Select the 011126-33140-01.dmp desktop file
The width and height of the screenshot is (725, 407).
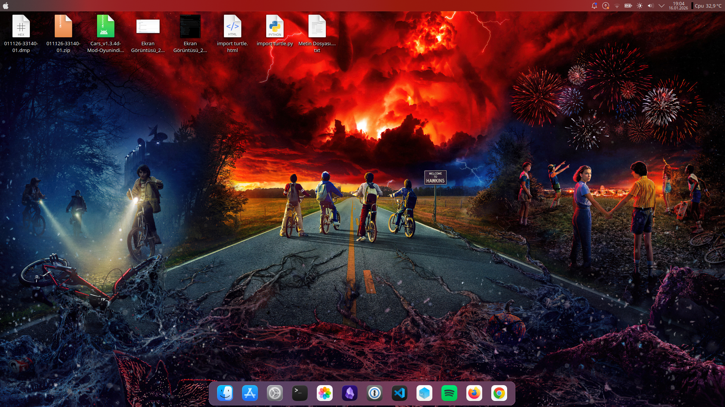21,34
